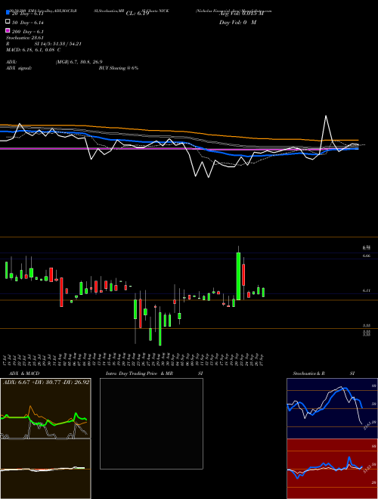The height and width of the screenshot is (499, 378).
Task: Click the 'ADX: 6.67 +DY: 30.77 -DY: 26.92' header
Action: 46,382
